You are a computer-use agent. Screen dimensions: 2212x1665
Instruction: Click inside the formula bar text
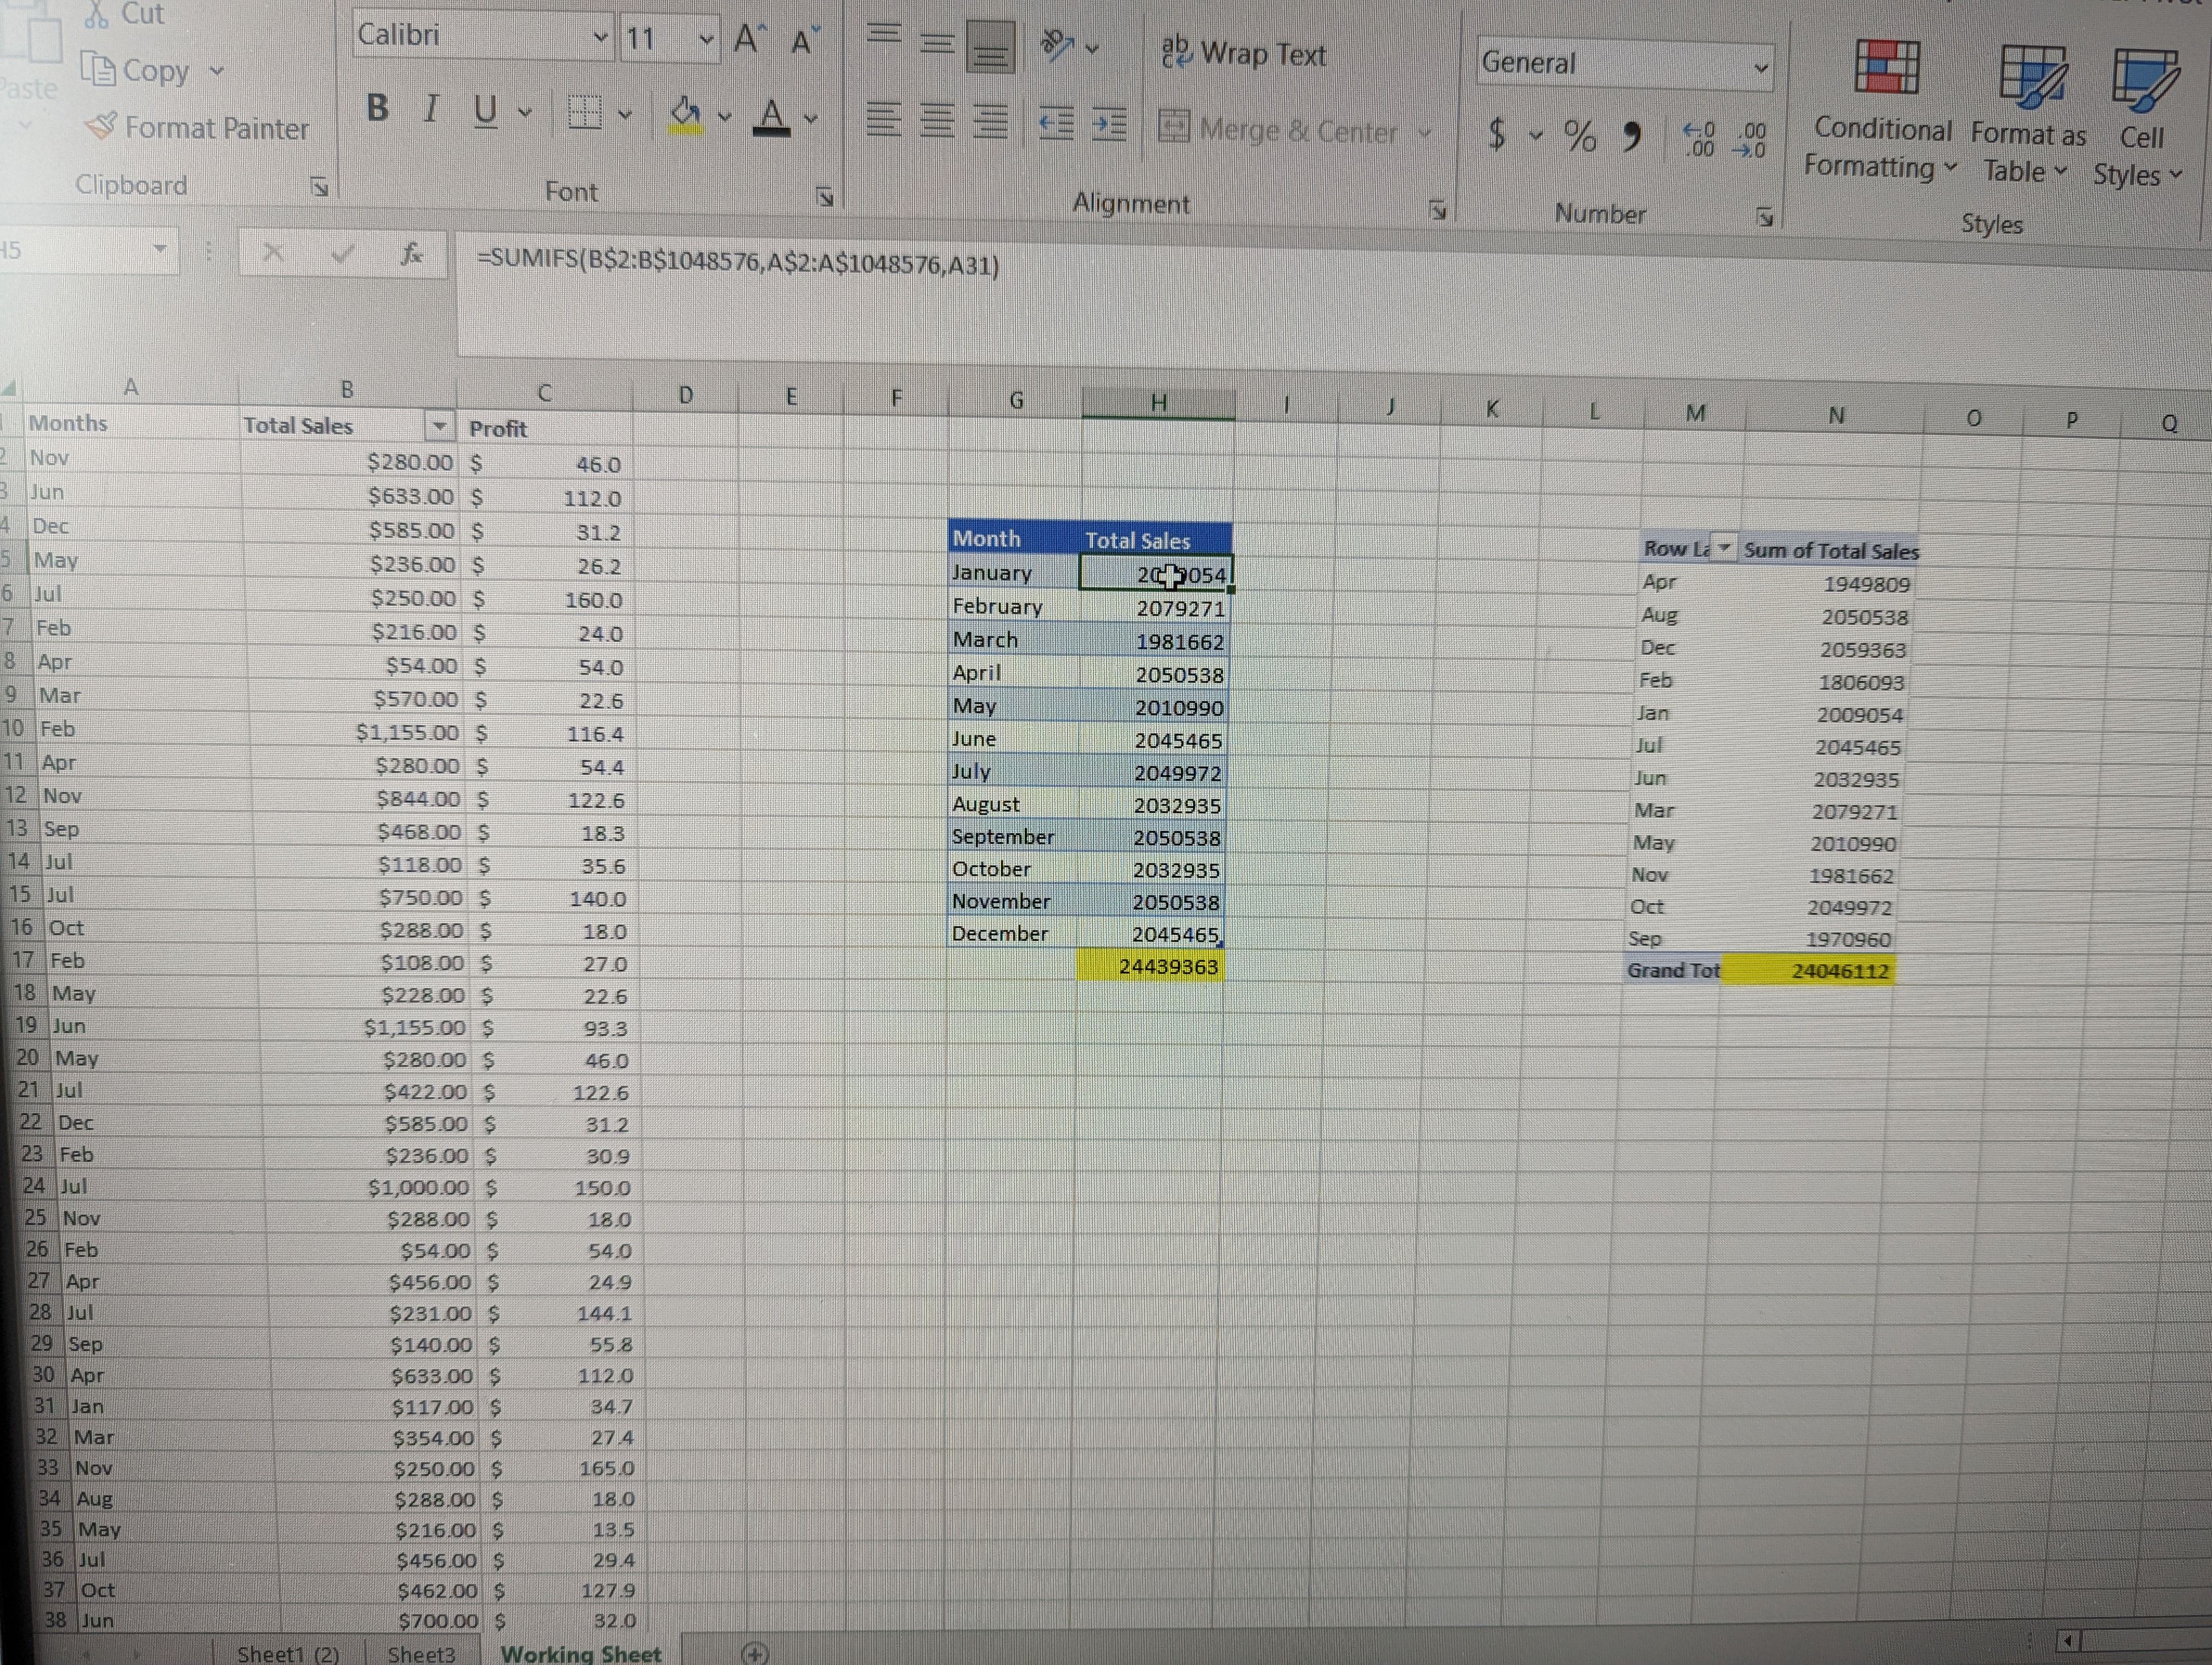pyautogui.click(x=738, y=264)
